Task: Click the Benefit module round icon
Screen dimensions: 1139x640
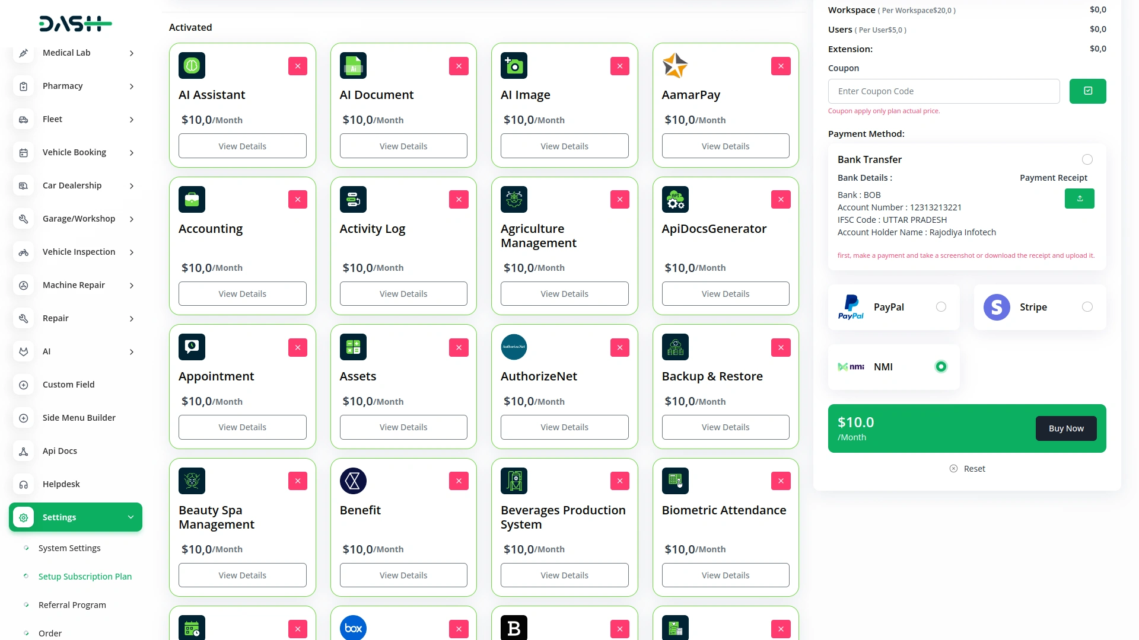Action: pyautogui.click(x=353, y=481)
